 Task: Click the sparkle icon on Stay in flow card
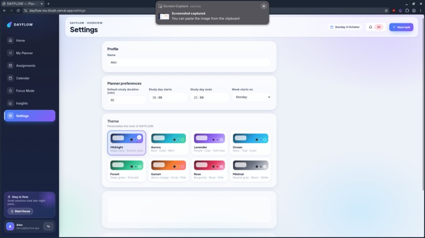coord(9,197)
